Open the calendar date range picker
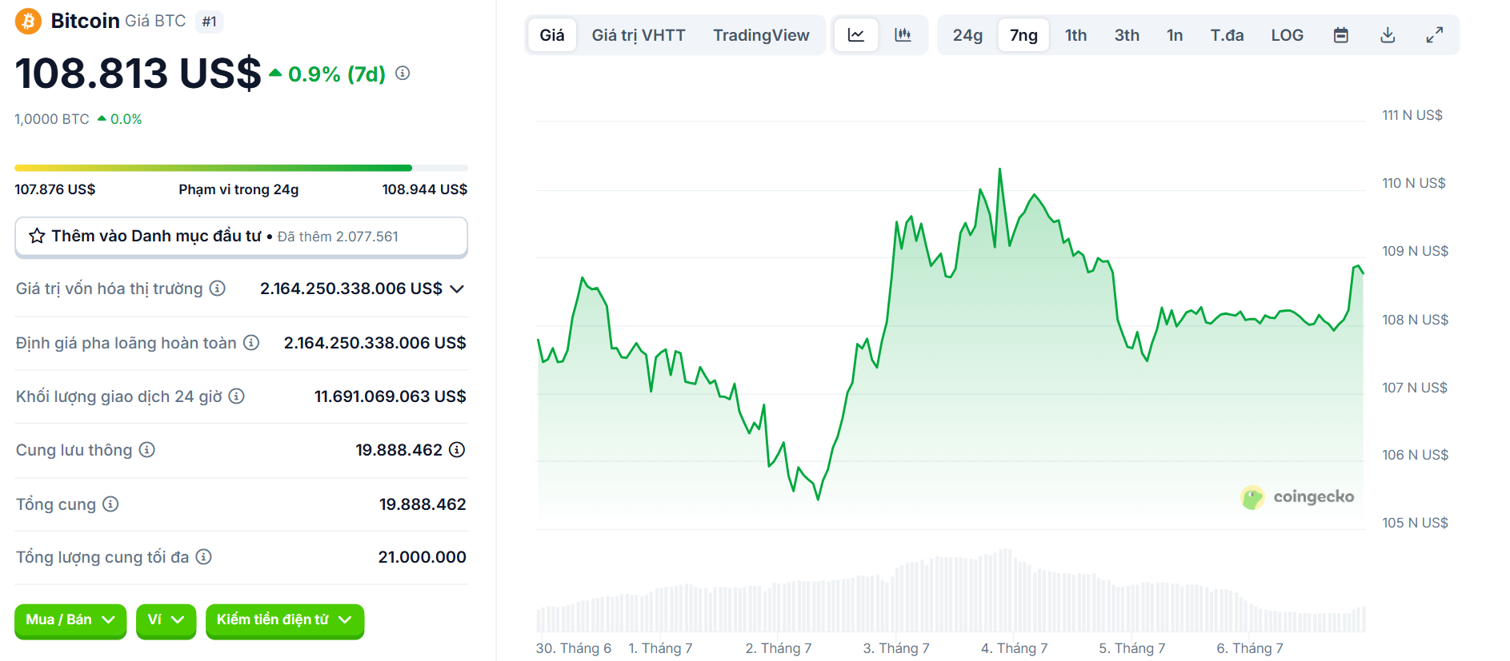This screenshot has width=1510, height=661. click(x=1341, y=35)
